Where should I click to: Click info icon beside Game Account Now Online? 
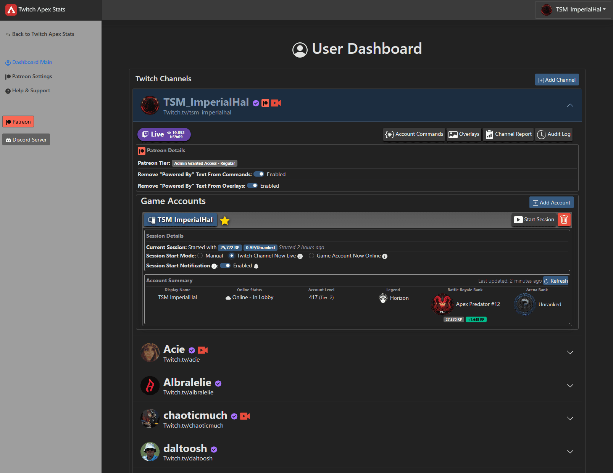click(x=385, y=256)
